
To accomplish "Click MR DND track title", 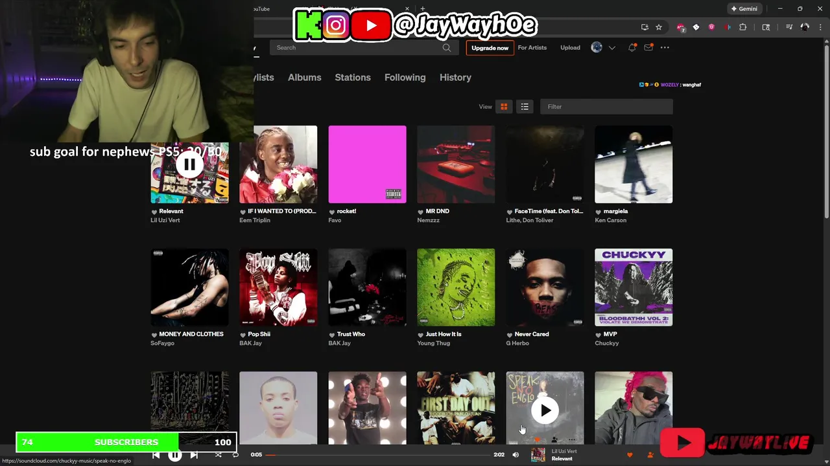I will tap(438, 211).
